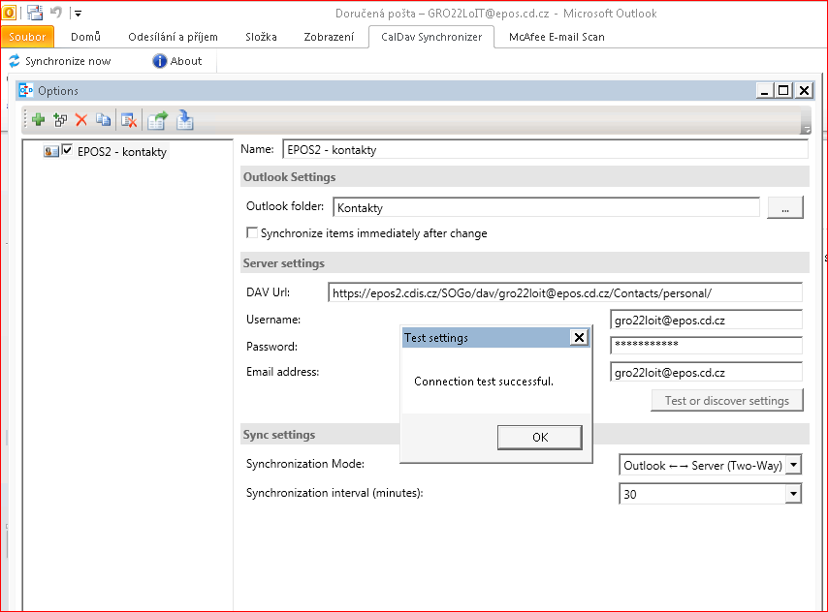
Task: Open the Synchronization interval dropdown
Action: click(x=793, y=494)
